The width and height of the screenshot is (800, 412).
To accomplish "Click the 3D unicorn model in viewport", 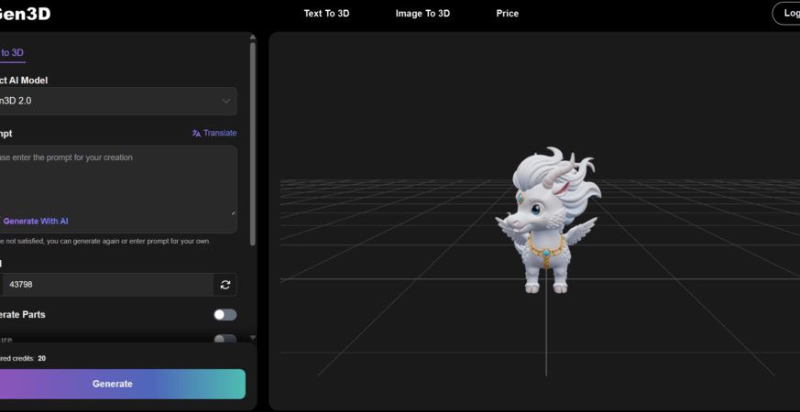I will 546,222.
